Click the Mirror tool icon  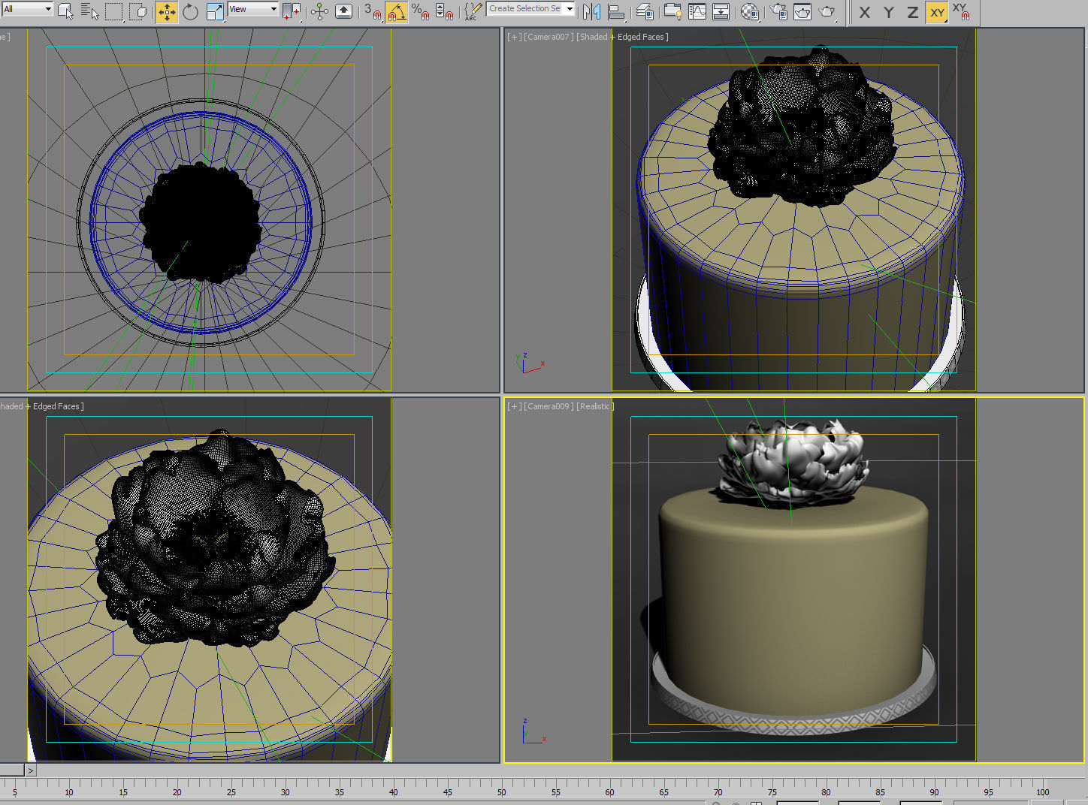592,11
